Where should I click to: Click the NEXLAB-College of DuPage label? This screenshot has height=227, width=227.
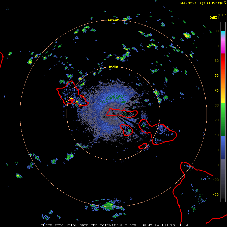click(201, 3)
